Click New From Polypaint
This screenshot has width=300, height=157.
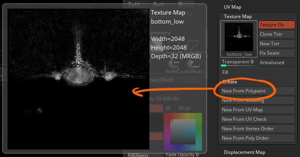258,91
